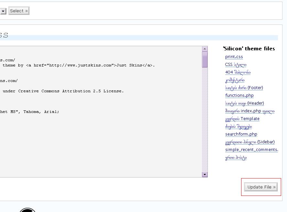Open the 404 template file link
This screenshot has height=212, width=287.
click(x=238, y=72)
